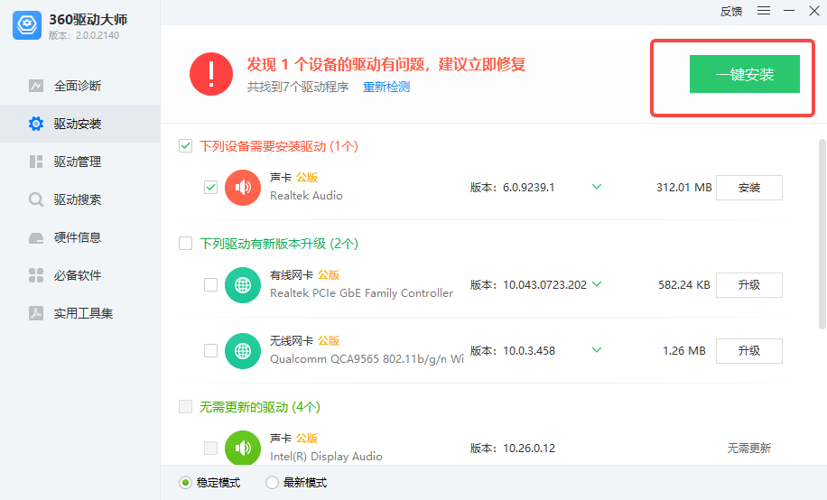Open the 全面诊断 section
Viewport: 827px width, 500px height.
pyautogui.click(x=80, y=86)
